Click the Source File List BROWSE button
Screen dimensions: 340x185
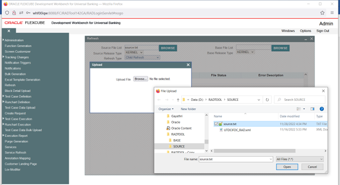point(168,48)
